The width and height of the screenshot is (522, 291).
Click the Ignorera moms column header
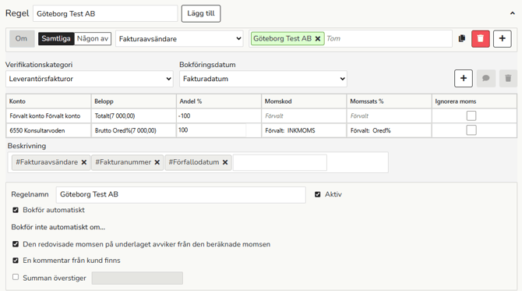(474, 101)
